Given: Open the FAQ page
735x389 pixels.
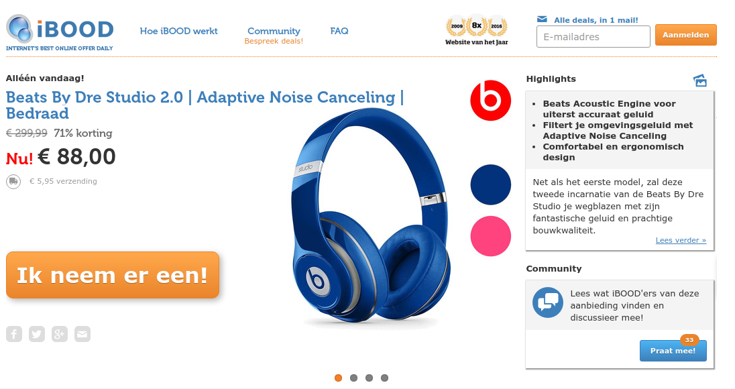Looking at the screenshot, I should (x=339, y=31).
